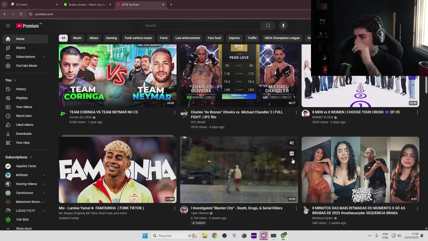Open FAMOSINHA Lamine Yamal mix thumbnail

click(x=118, y=169)
